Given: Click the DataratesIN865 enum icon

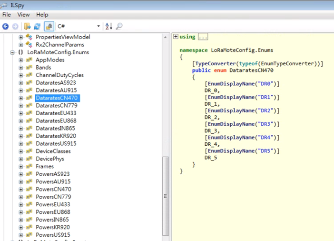Looking at the screenshot, I should (x=29, y=129).
